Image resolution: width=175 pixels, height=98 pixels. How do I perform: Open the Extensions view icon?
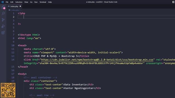pyautogui.click(x=3, y=33)
